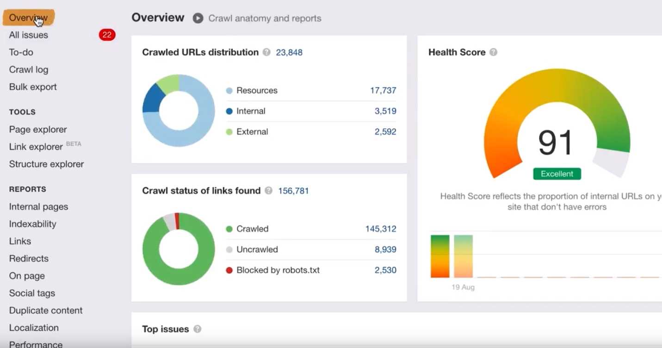Open the All issues section
The image size is (662, 348).
click(x=28, y=35)
